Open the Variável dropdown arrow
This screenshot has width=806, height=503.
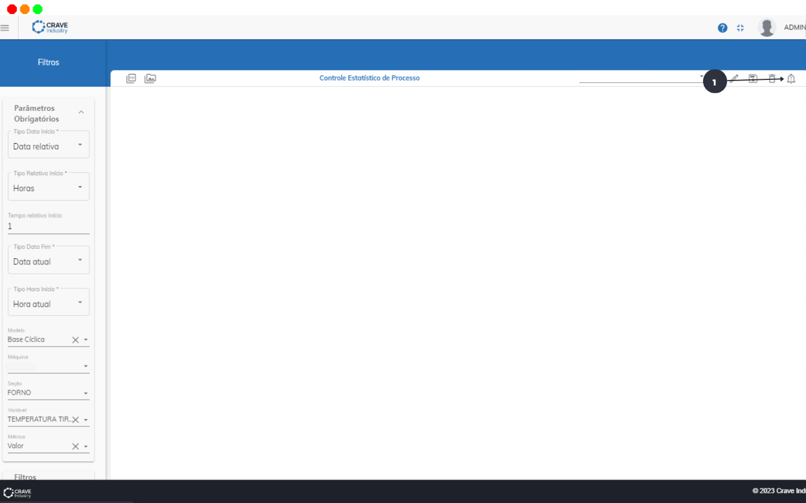pyautogui.click(x=86, y=420)
